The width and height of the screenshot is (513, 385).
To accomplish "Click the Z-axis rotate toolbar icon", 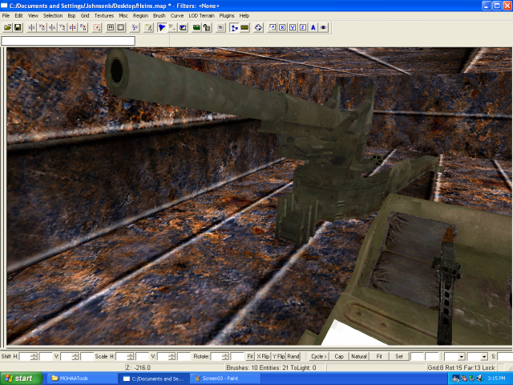I will (x=83, y=27).
